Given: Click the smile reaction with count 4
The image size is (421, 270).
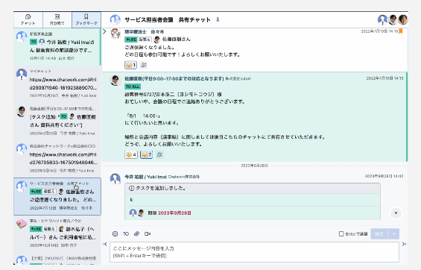Looking at the screenshot, I should (131, 154).
